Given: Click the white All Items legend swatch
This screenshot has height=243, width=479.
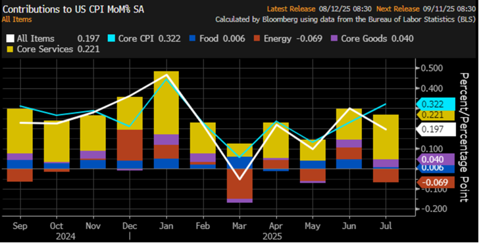Looking at the screenshot, I should point(10,38).
